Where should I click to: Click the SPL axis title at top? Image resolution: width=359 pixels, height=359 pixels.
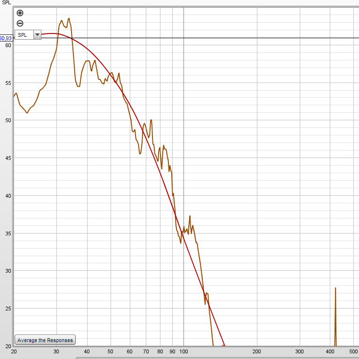click(6, 2)
